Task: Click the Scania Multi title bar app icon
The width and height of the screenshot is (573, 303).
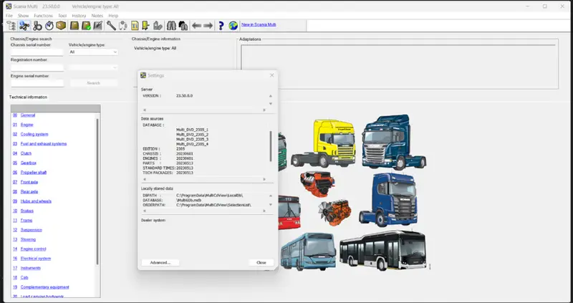Action: tap(9, 6)
